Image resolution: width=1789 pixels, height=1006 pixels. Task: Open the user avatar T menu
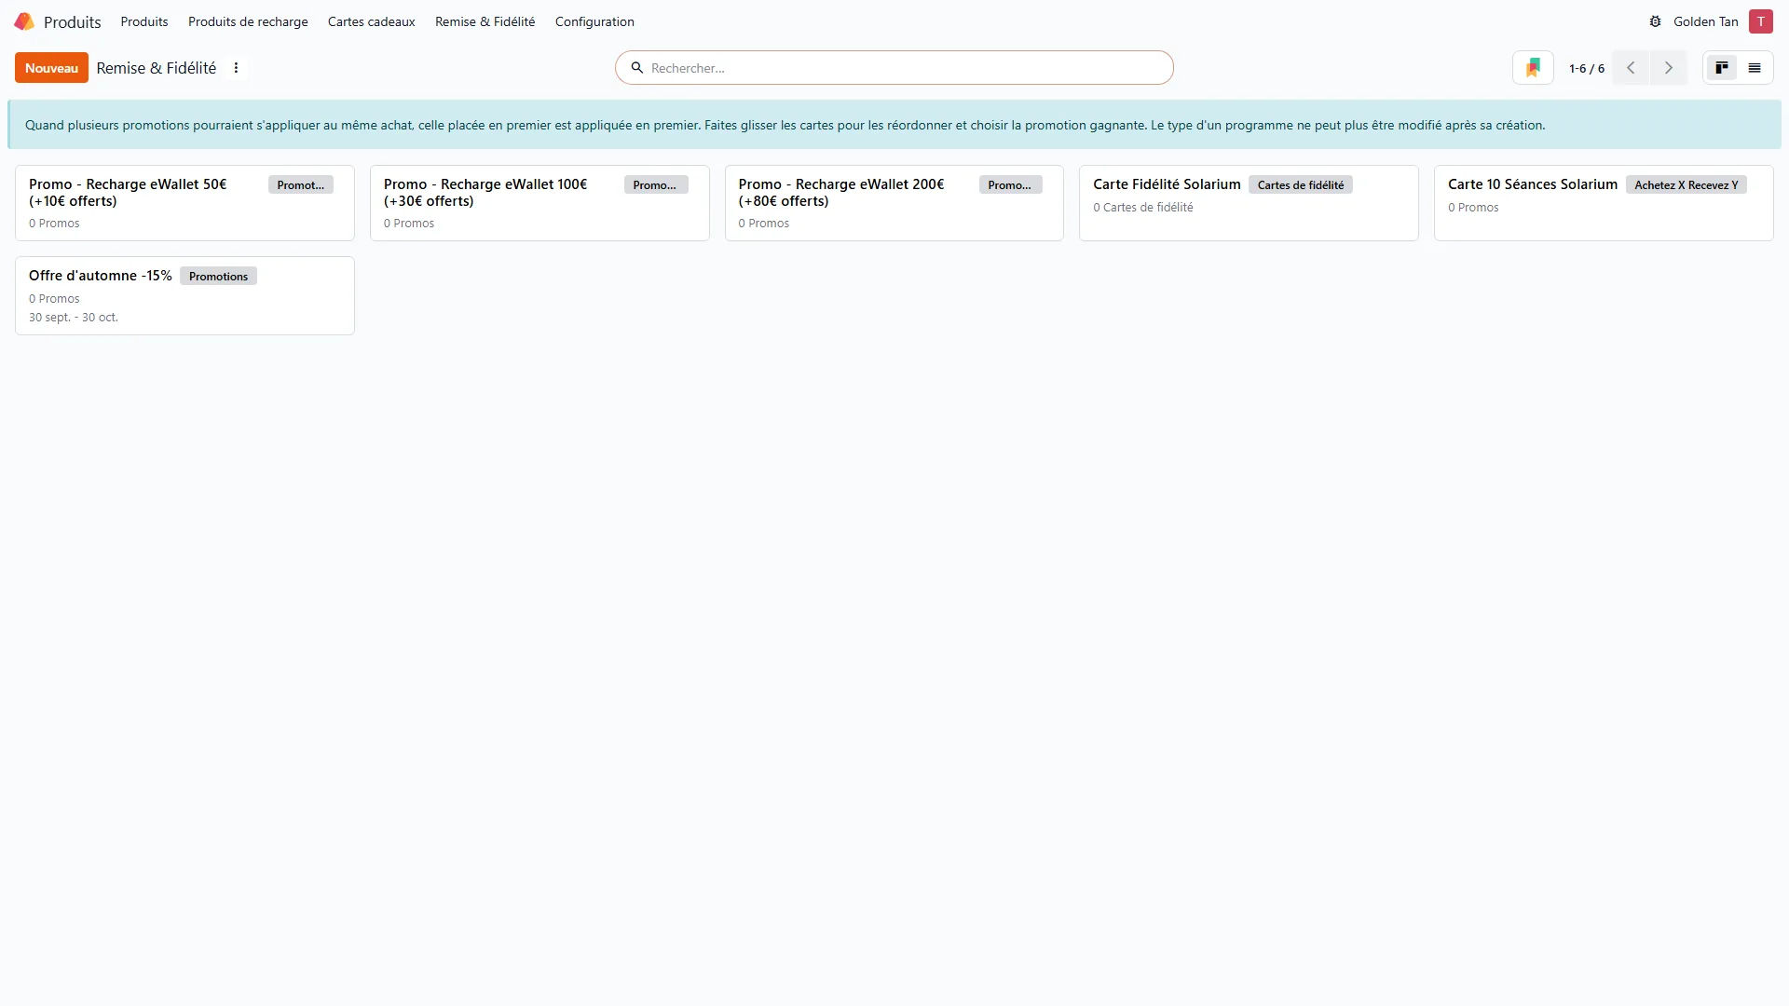click(x=1760, y=21)
